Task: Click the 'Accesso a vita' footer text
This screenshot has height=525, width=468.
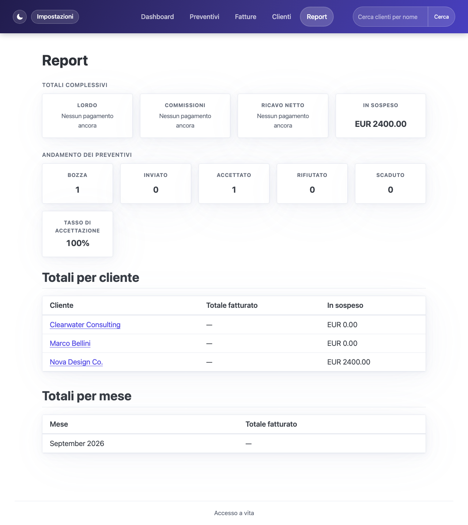Action: pos(234,513)
